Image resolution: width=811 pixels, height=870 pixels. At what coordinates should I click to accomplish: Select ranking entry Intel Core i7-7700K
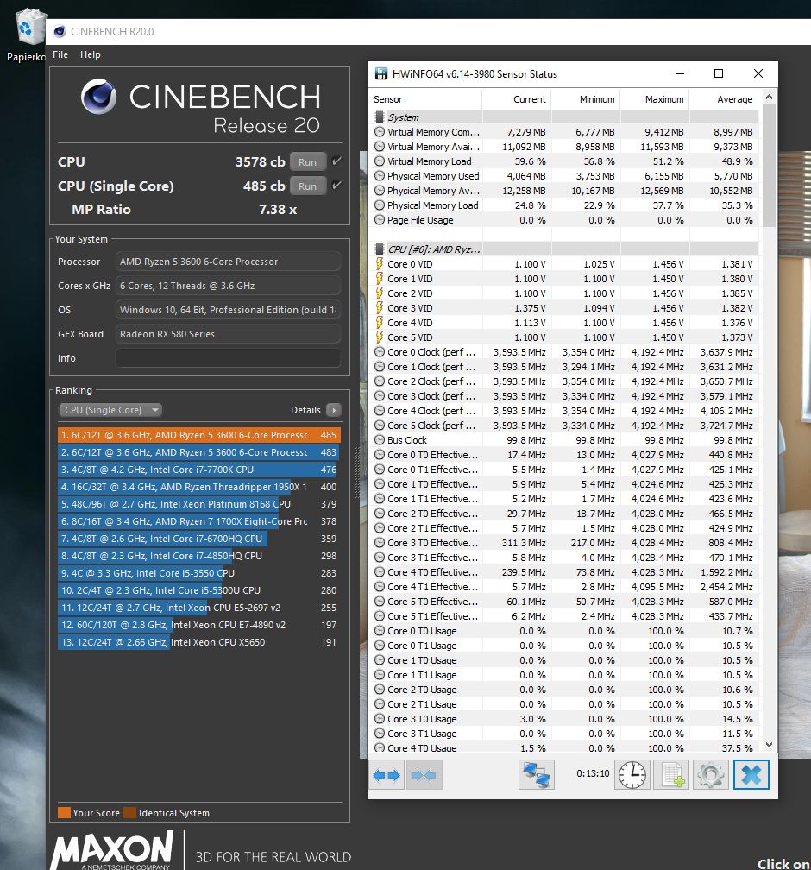(199, 470)
